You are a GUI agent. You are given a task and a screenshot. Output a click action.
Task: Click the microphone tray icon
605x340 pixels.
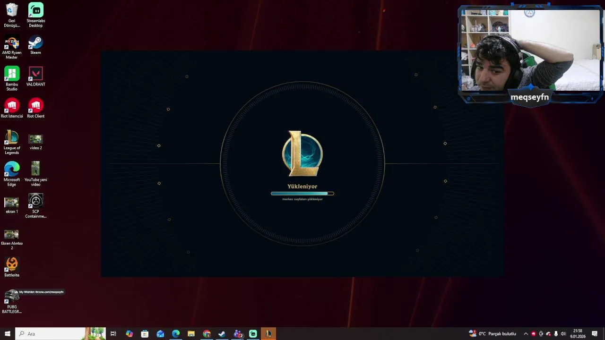click(556, 334)
